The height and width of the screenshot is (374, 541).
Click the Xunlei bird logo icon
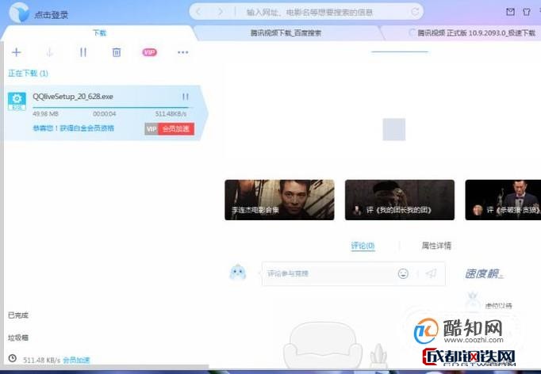click(x=19, y=13)
